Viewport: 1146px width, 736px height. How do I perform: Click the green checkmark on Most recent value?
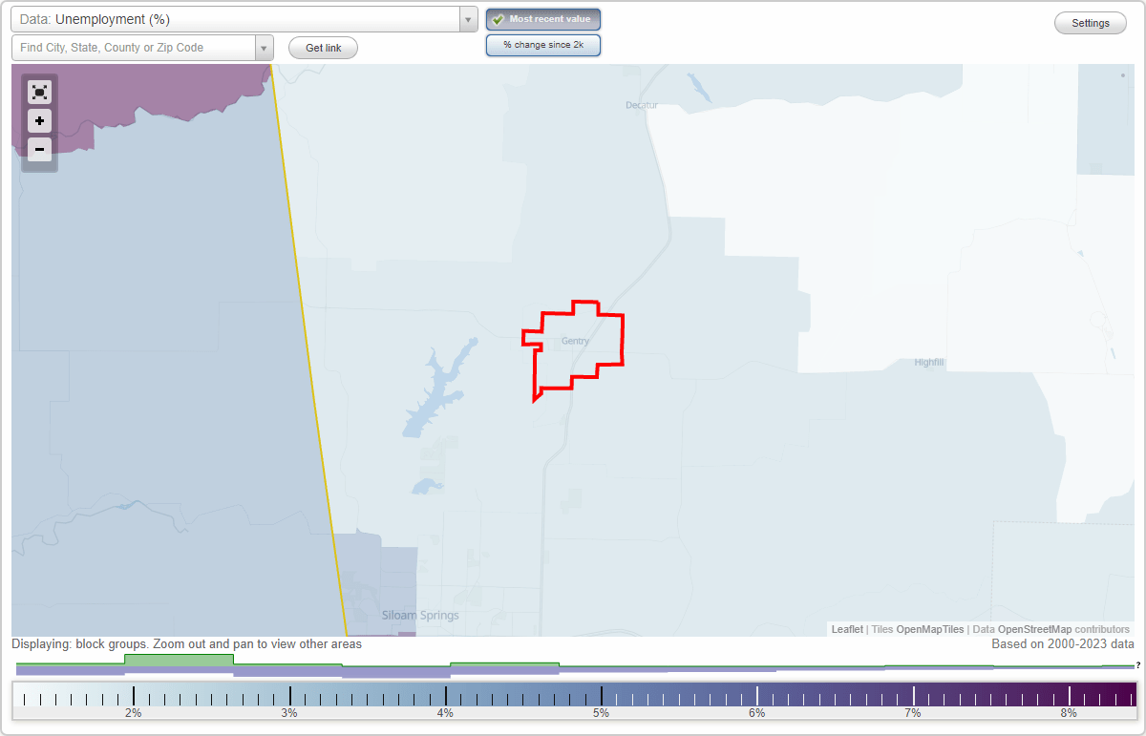tap(496, 19)
